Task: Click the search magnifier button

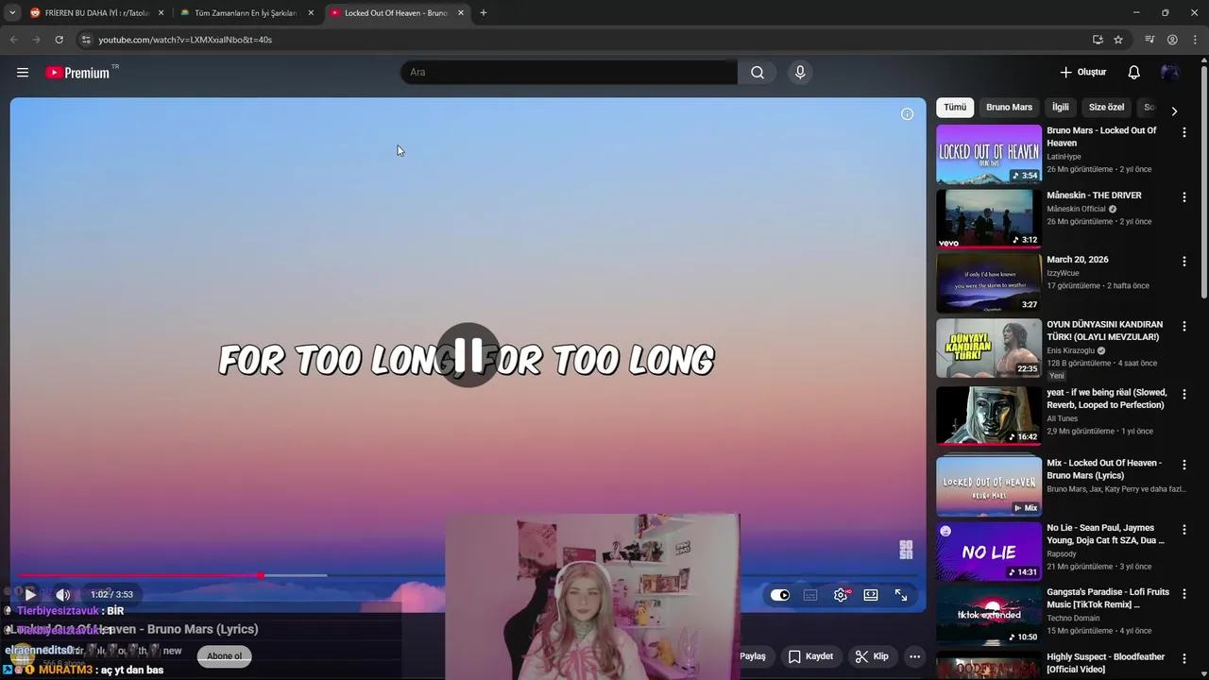Action: [x=757, y=73]
